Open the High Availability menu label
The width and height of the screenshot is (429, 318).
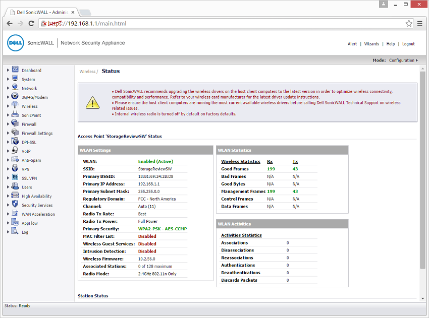coord(37,196)
